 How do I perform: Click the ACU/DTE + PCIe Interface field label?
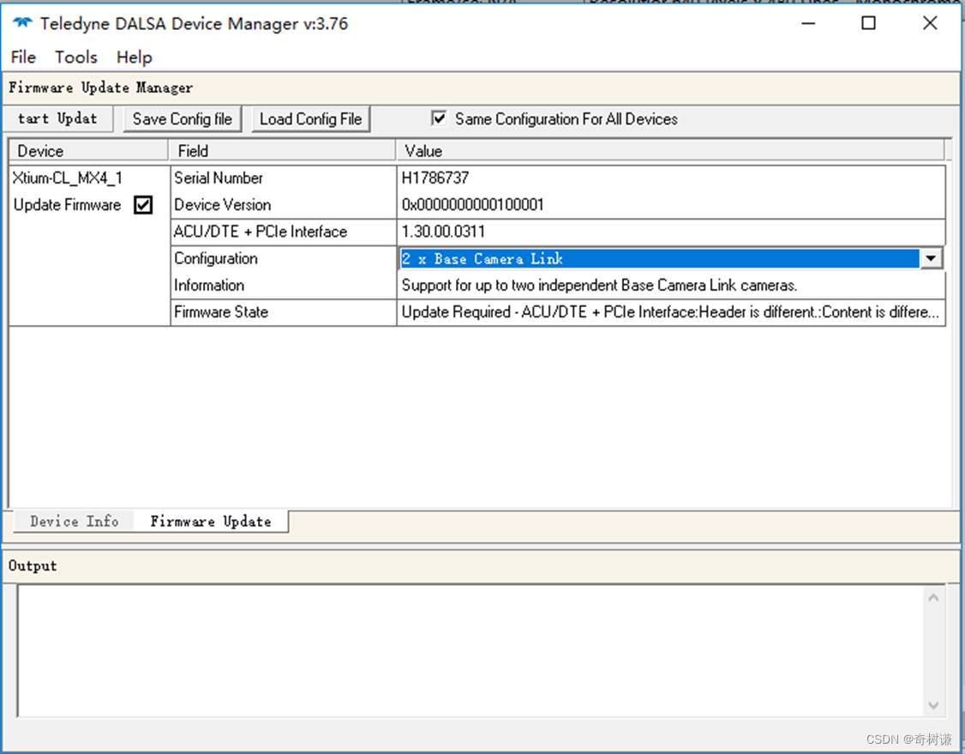261,232
